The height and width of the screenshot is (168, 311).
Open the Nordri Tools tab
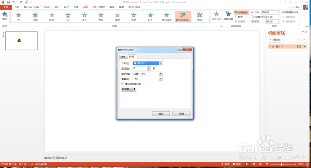[x=31, y=7]
